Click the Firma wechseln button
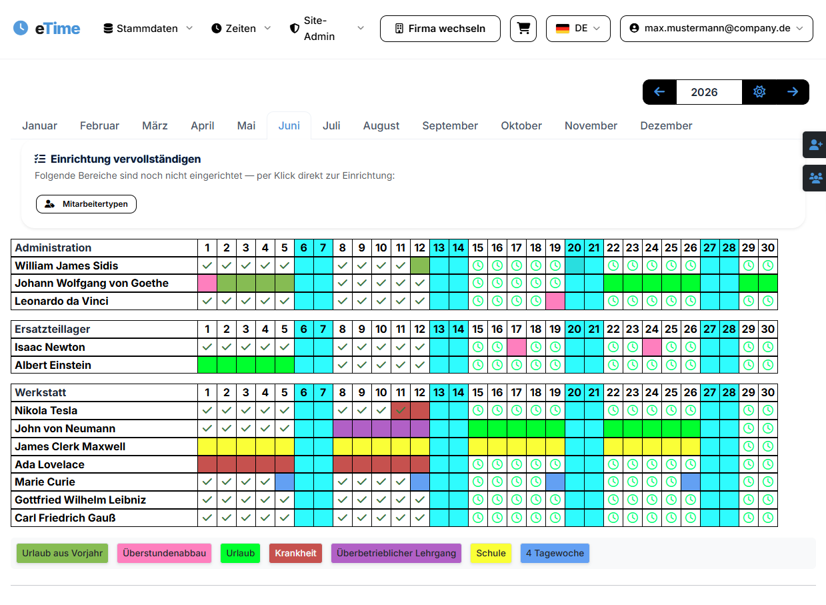This screenshot has width=826, height=605. click(440, 29)
